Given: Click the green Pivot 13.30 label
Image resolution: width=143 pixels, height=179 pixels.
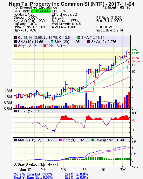Looking at the screenshot, I should coord(135,51).
